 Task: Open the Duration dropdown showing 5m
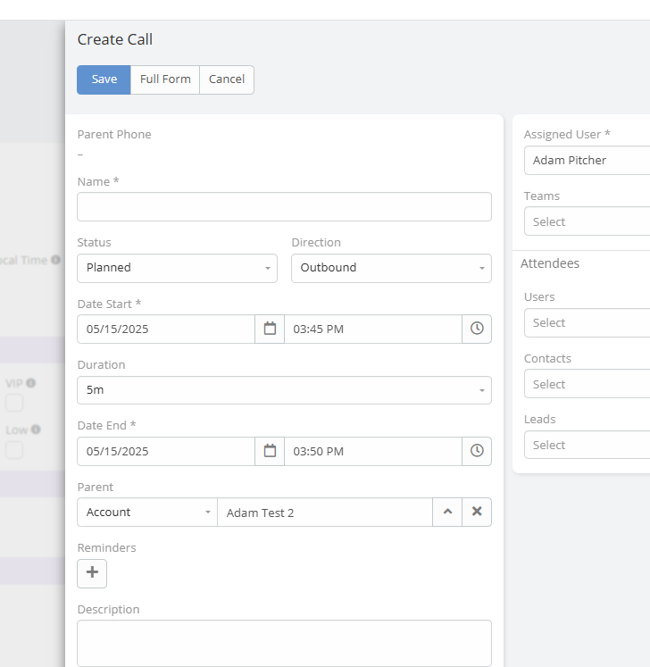click(x=284, y=390)
